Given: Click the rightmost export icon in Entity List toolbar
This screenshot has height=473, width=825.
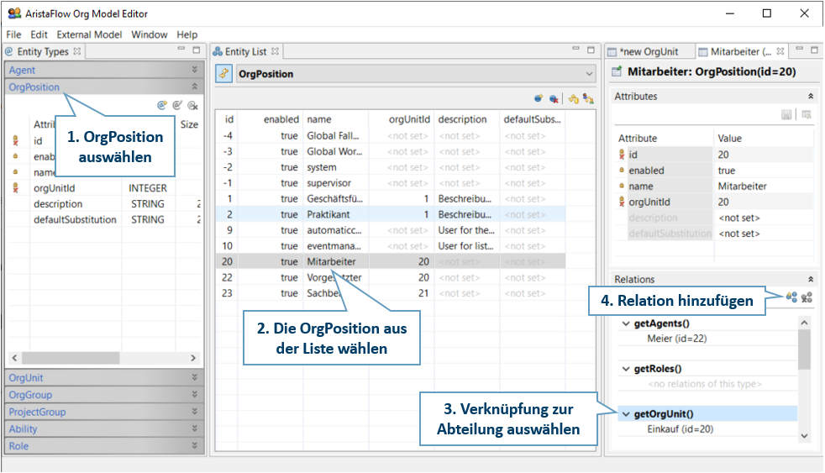Looking at the screenshot, I should click(x=588, y=98).
